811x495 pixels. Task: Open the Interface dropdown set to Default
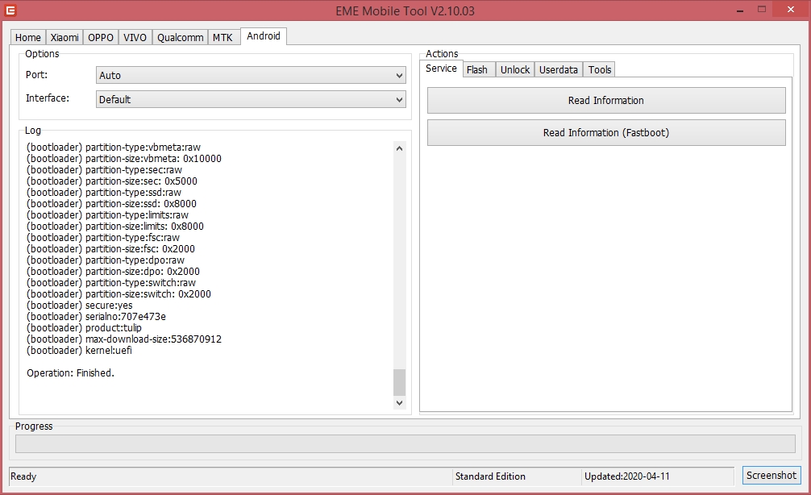click(x=251, y=99)
